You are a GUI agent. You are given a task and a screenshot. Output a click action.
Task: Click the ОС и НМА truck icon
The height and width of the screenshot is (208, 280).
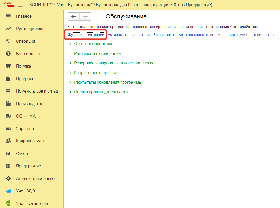point(8,116)
